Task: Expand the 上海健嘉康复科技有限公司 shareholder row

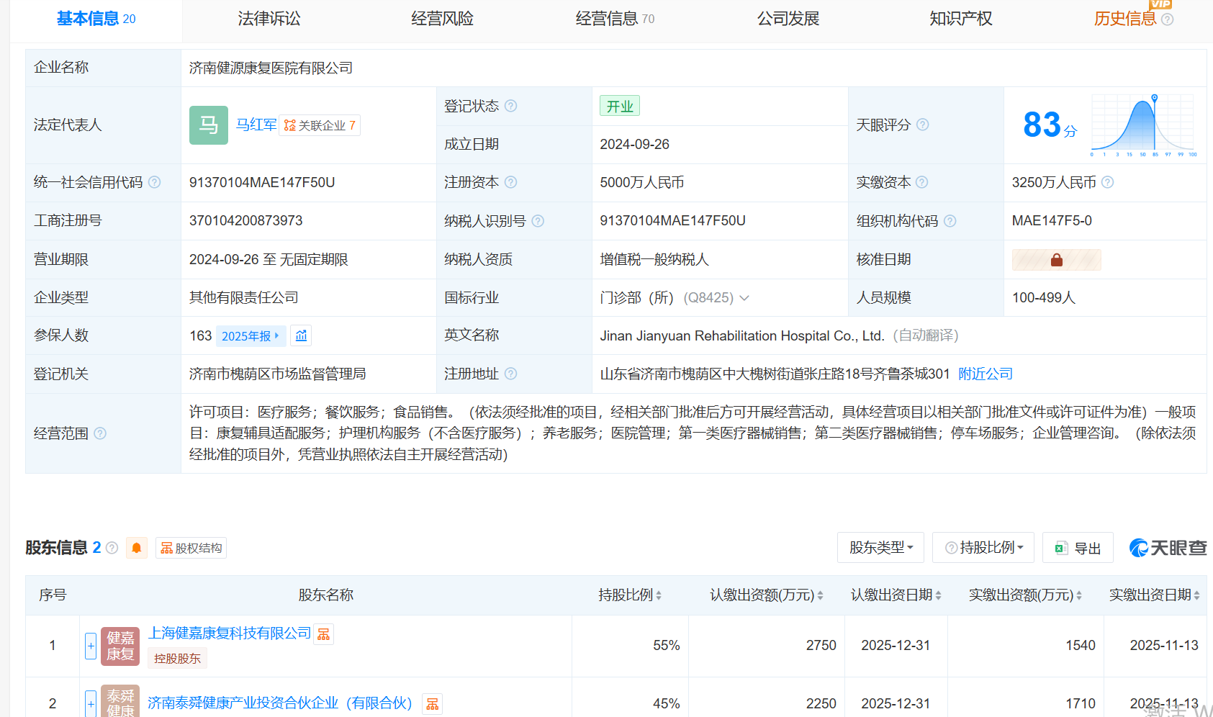Action: [91, 646]
